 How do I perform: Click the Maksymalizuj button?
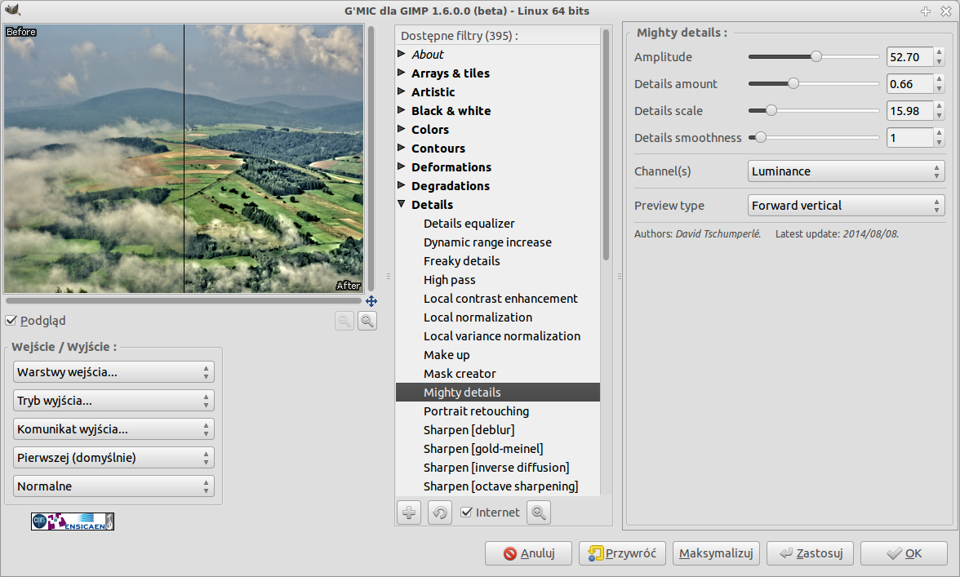(x=716, y=553)
